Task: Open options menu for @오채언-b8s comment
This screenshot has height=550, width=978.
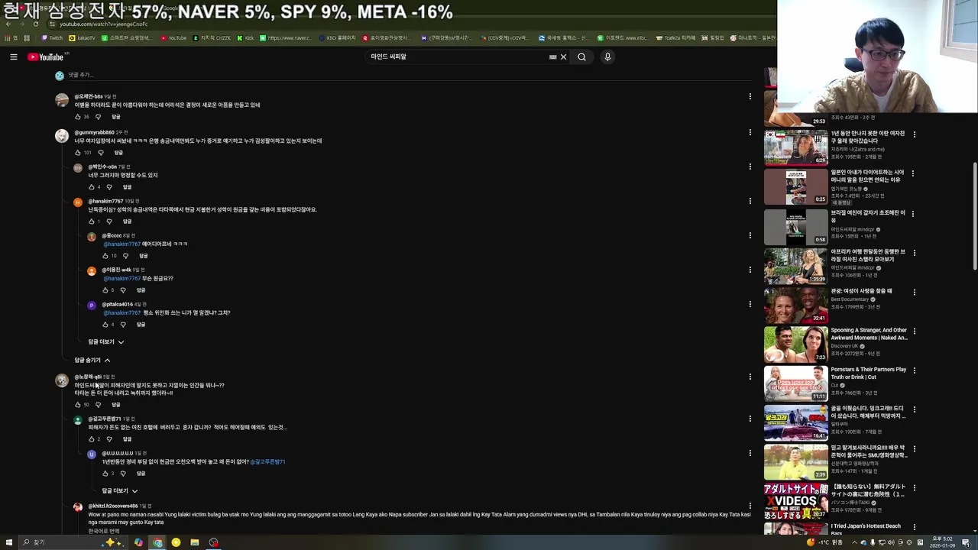Action: click(750, 96)
